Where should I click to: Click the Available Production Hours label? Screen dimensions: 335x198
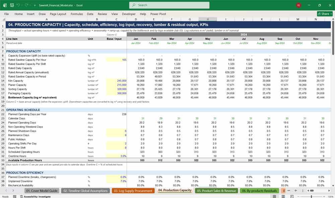coord(25,160)
